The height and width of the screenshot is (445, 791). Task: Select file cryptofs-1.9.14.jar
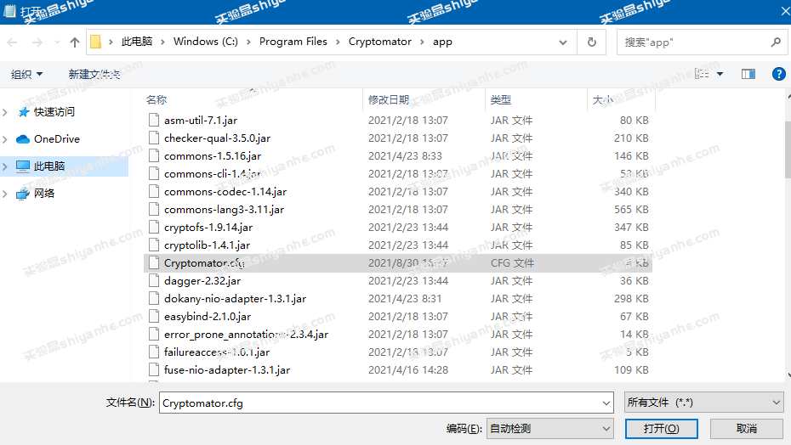208,228
